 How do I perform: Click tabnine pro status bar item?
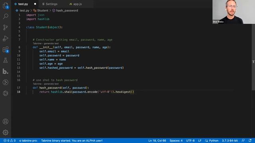pyautogui.click(x=28, y=141)
